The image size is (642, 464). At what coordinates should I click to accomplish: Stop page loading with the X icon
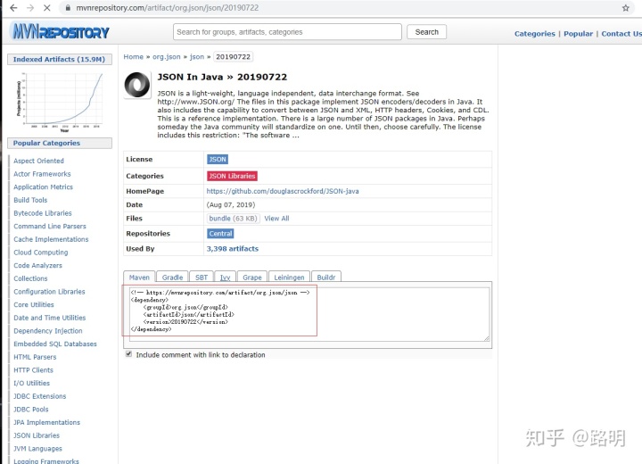pos(46,8)
